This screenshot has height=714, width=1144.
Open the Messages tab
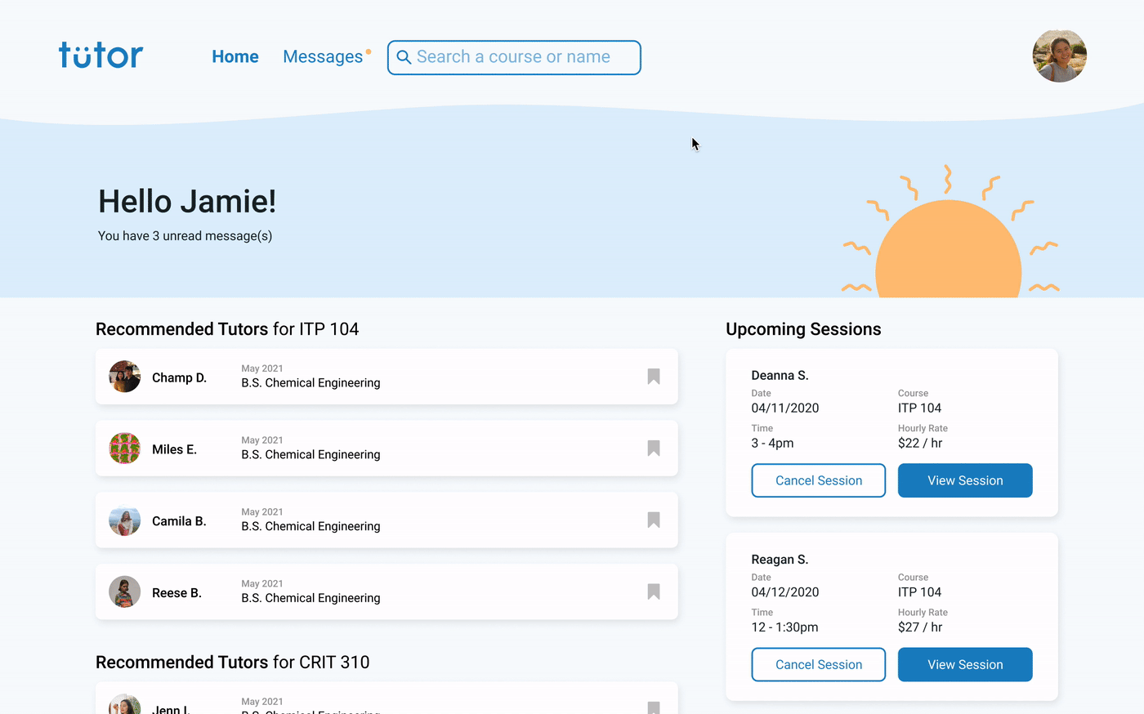323,57
